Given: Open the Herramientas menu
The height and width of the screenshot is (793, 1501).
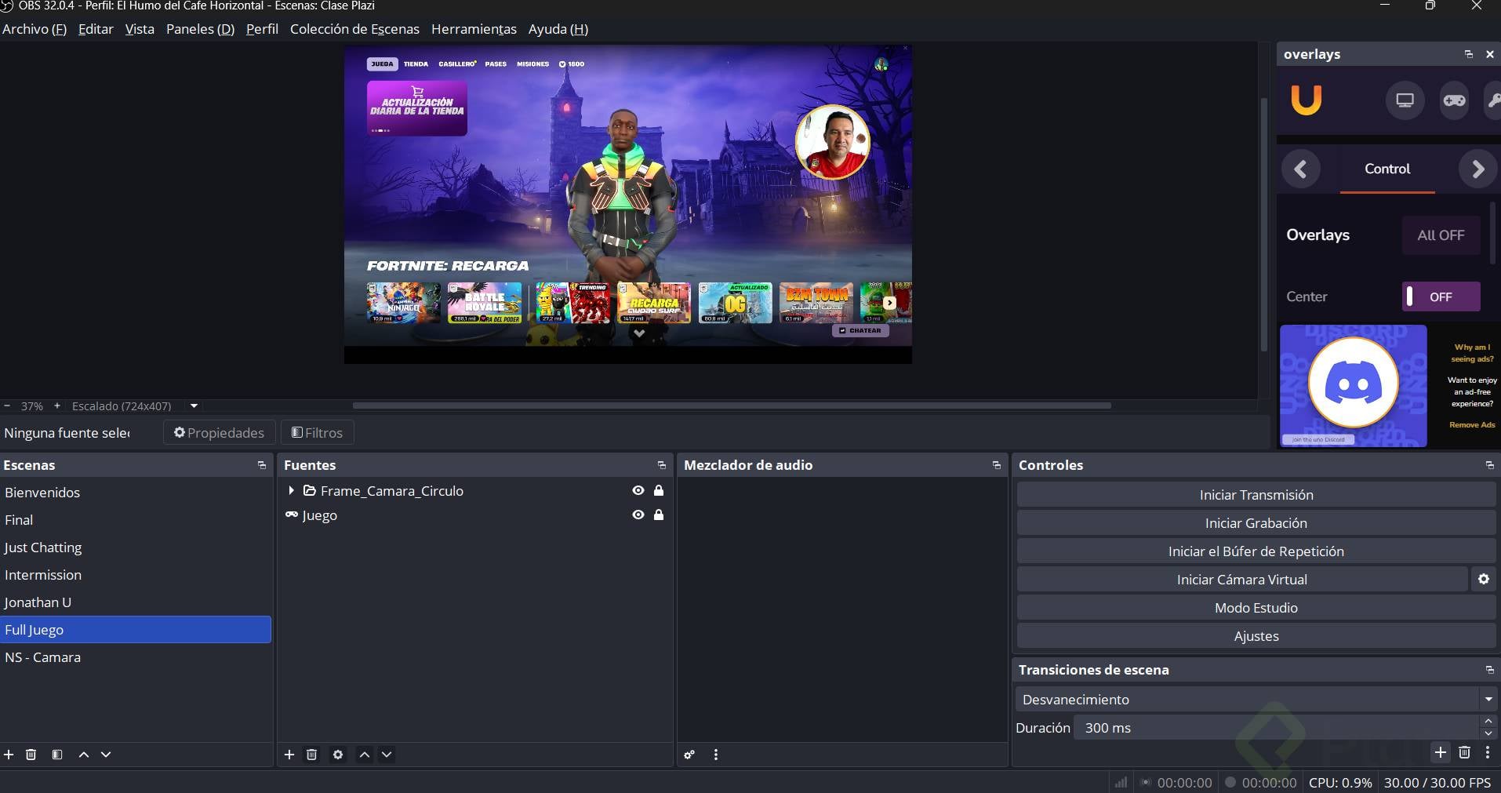Looking at the screenshot, I should coord(474,29).
